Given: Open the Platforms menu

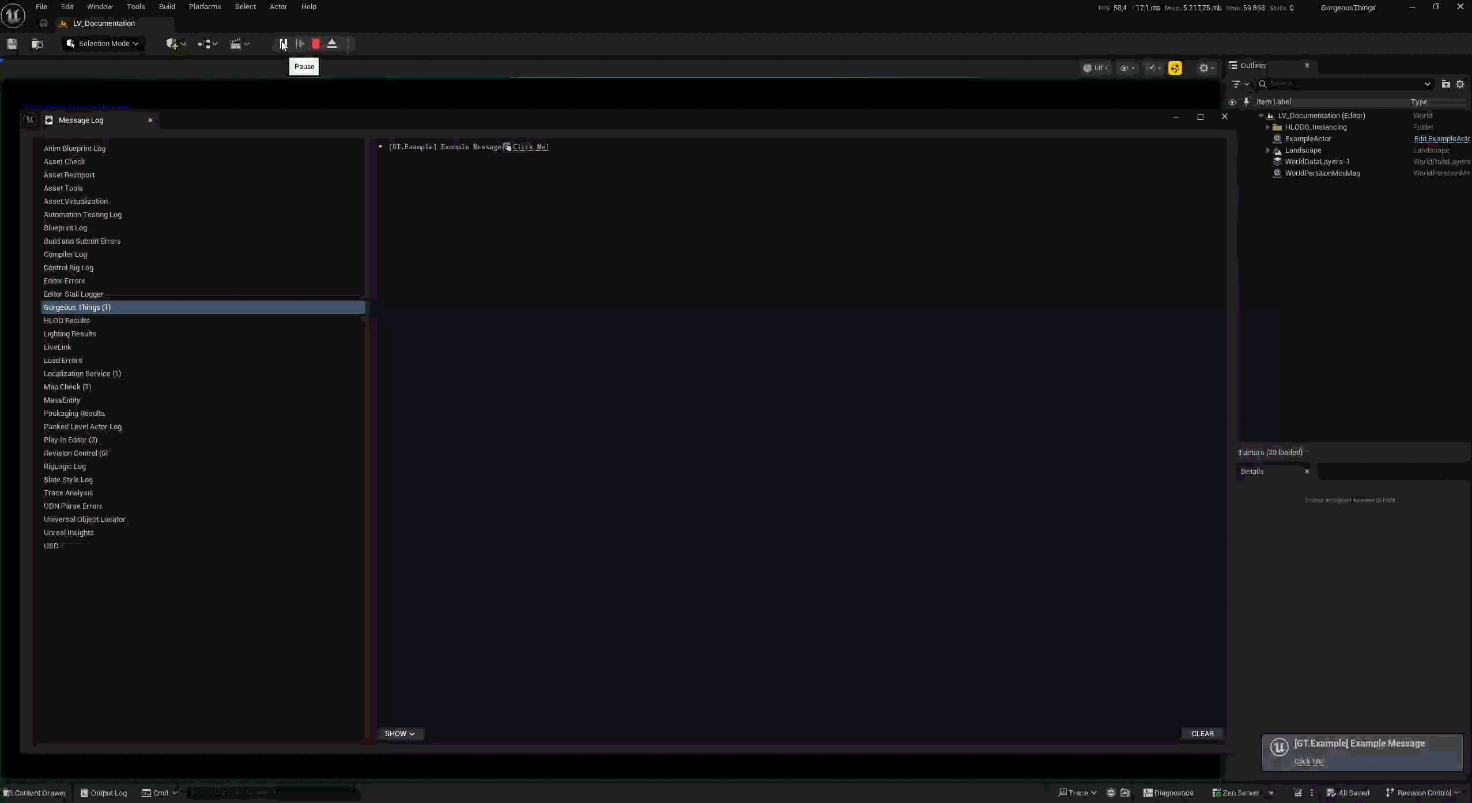Looking at the screenshot, I should (x=205, y=7).
